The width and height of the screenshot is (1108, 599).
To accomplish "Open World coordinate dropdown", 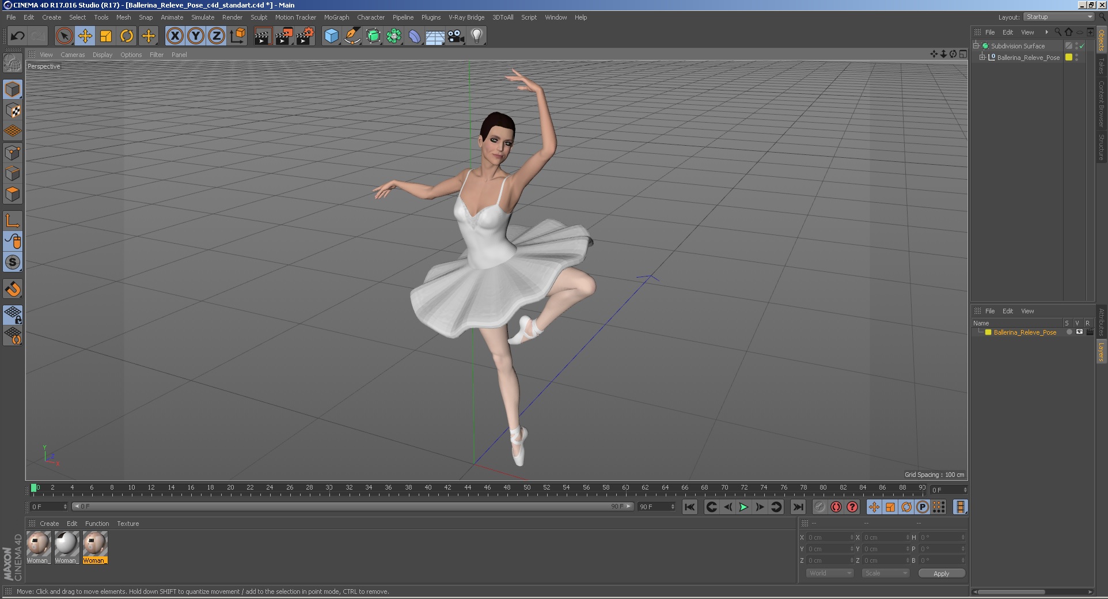I will [x=829, y=573].
